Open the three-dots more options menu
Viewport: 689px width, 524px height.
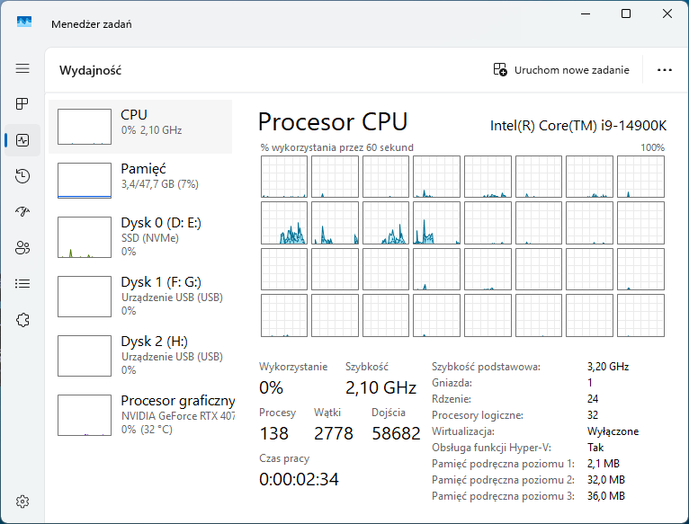(x=665, y=70)
